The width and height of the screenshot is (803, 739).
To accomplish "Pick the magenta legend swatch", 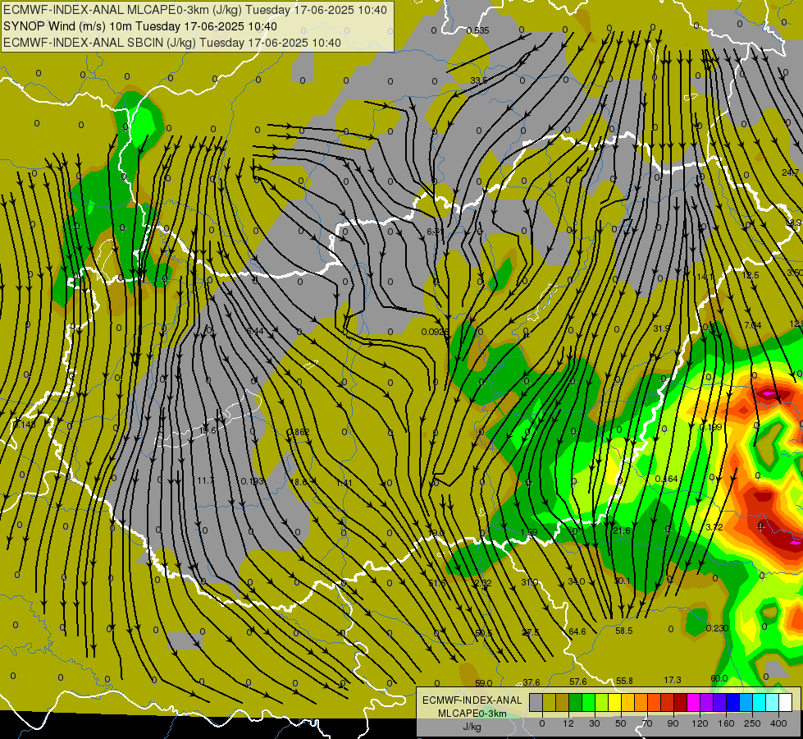I will 694,703.
